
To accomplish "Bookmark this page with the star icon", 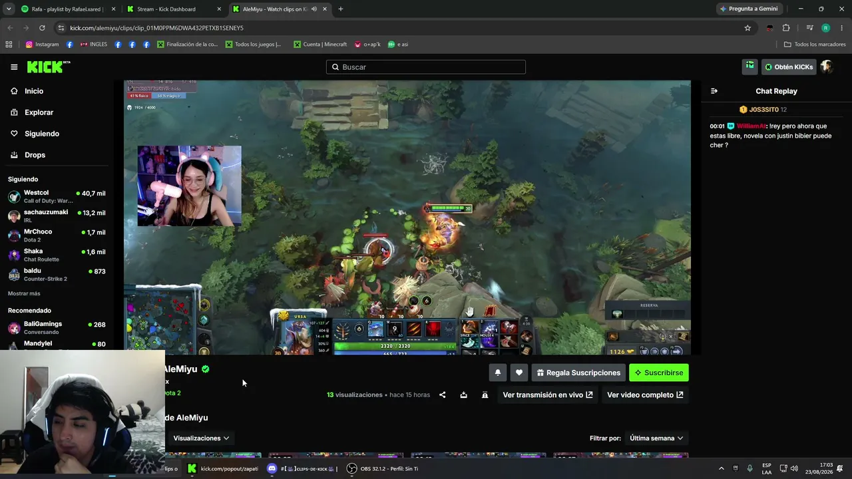I will [747, 28].
